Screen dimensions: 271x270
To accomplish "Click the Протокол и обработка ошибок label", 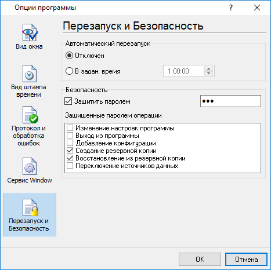I will (28, 136).
